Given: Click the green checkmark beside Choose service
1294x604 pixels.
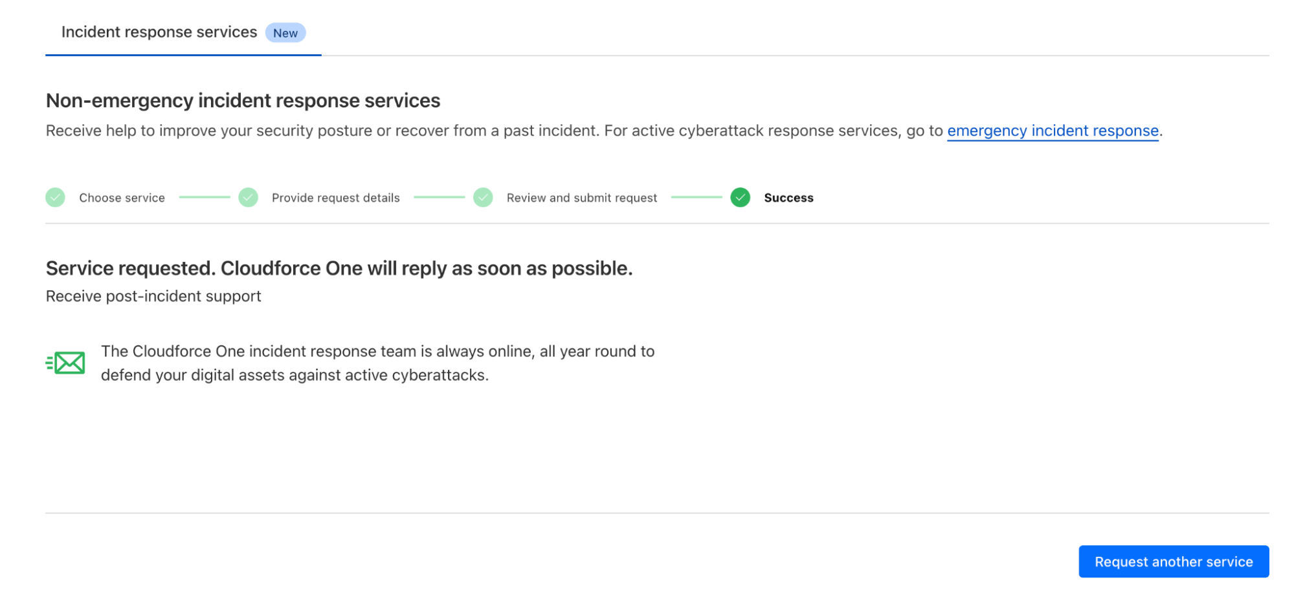Looking at the screenshot, I should (56, 197).
